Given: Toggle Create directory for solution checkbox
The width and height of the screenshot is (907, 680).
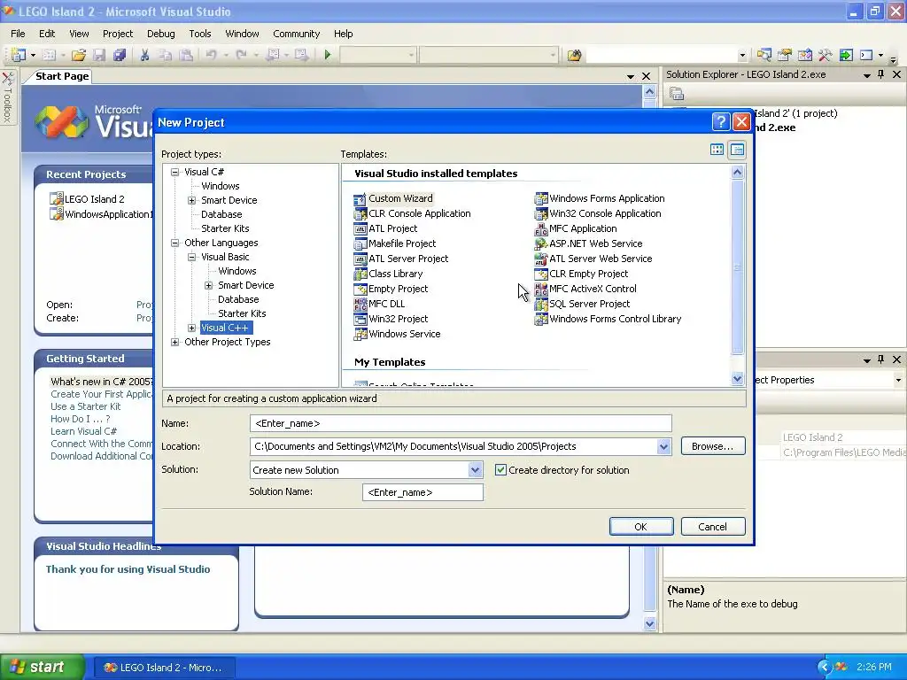Looking at the screenshot, I should click(501, 470).
